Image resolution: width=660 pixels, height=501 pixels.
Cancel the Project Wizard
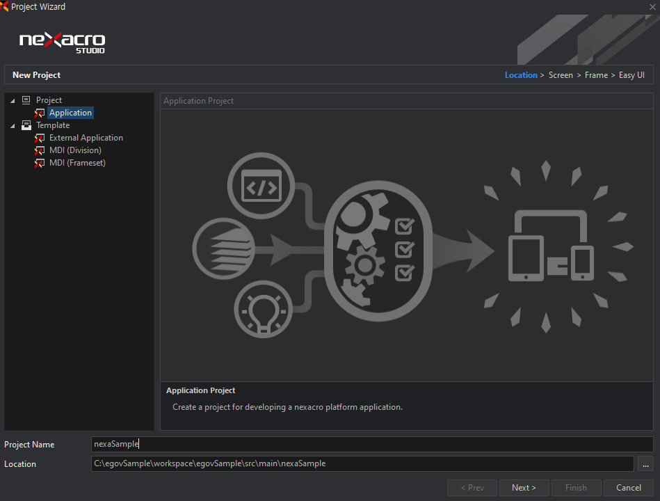click(629, 488)
